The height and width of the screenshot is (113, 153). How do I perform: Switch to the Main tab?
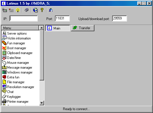click(x=57, y=28)
